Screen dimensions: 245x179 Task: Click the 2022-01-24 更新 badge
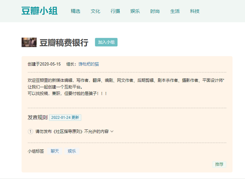point(65,118)
